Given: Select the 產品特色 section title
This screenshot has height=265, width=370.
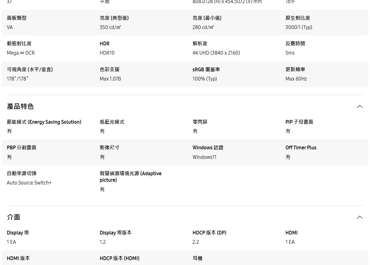Looking at the screenshot, I should 20,106.
